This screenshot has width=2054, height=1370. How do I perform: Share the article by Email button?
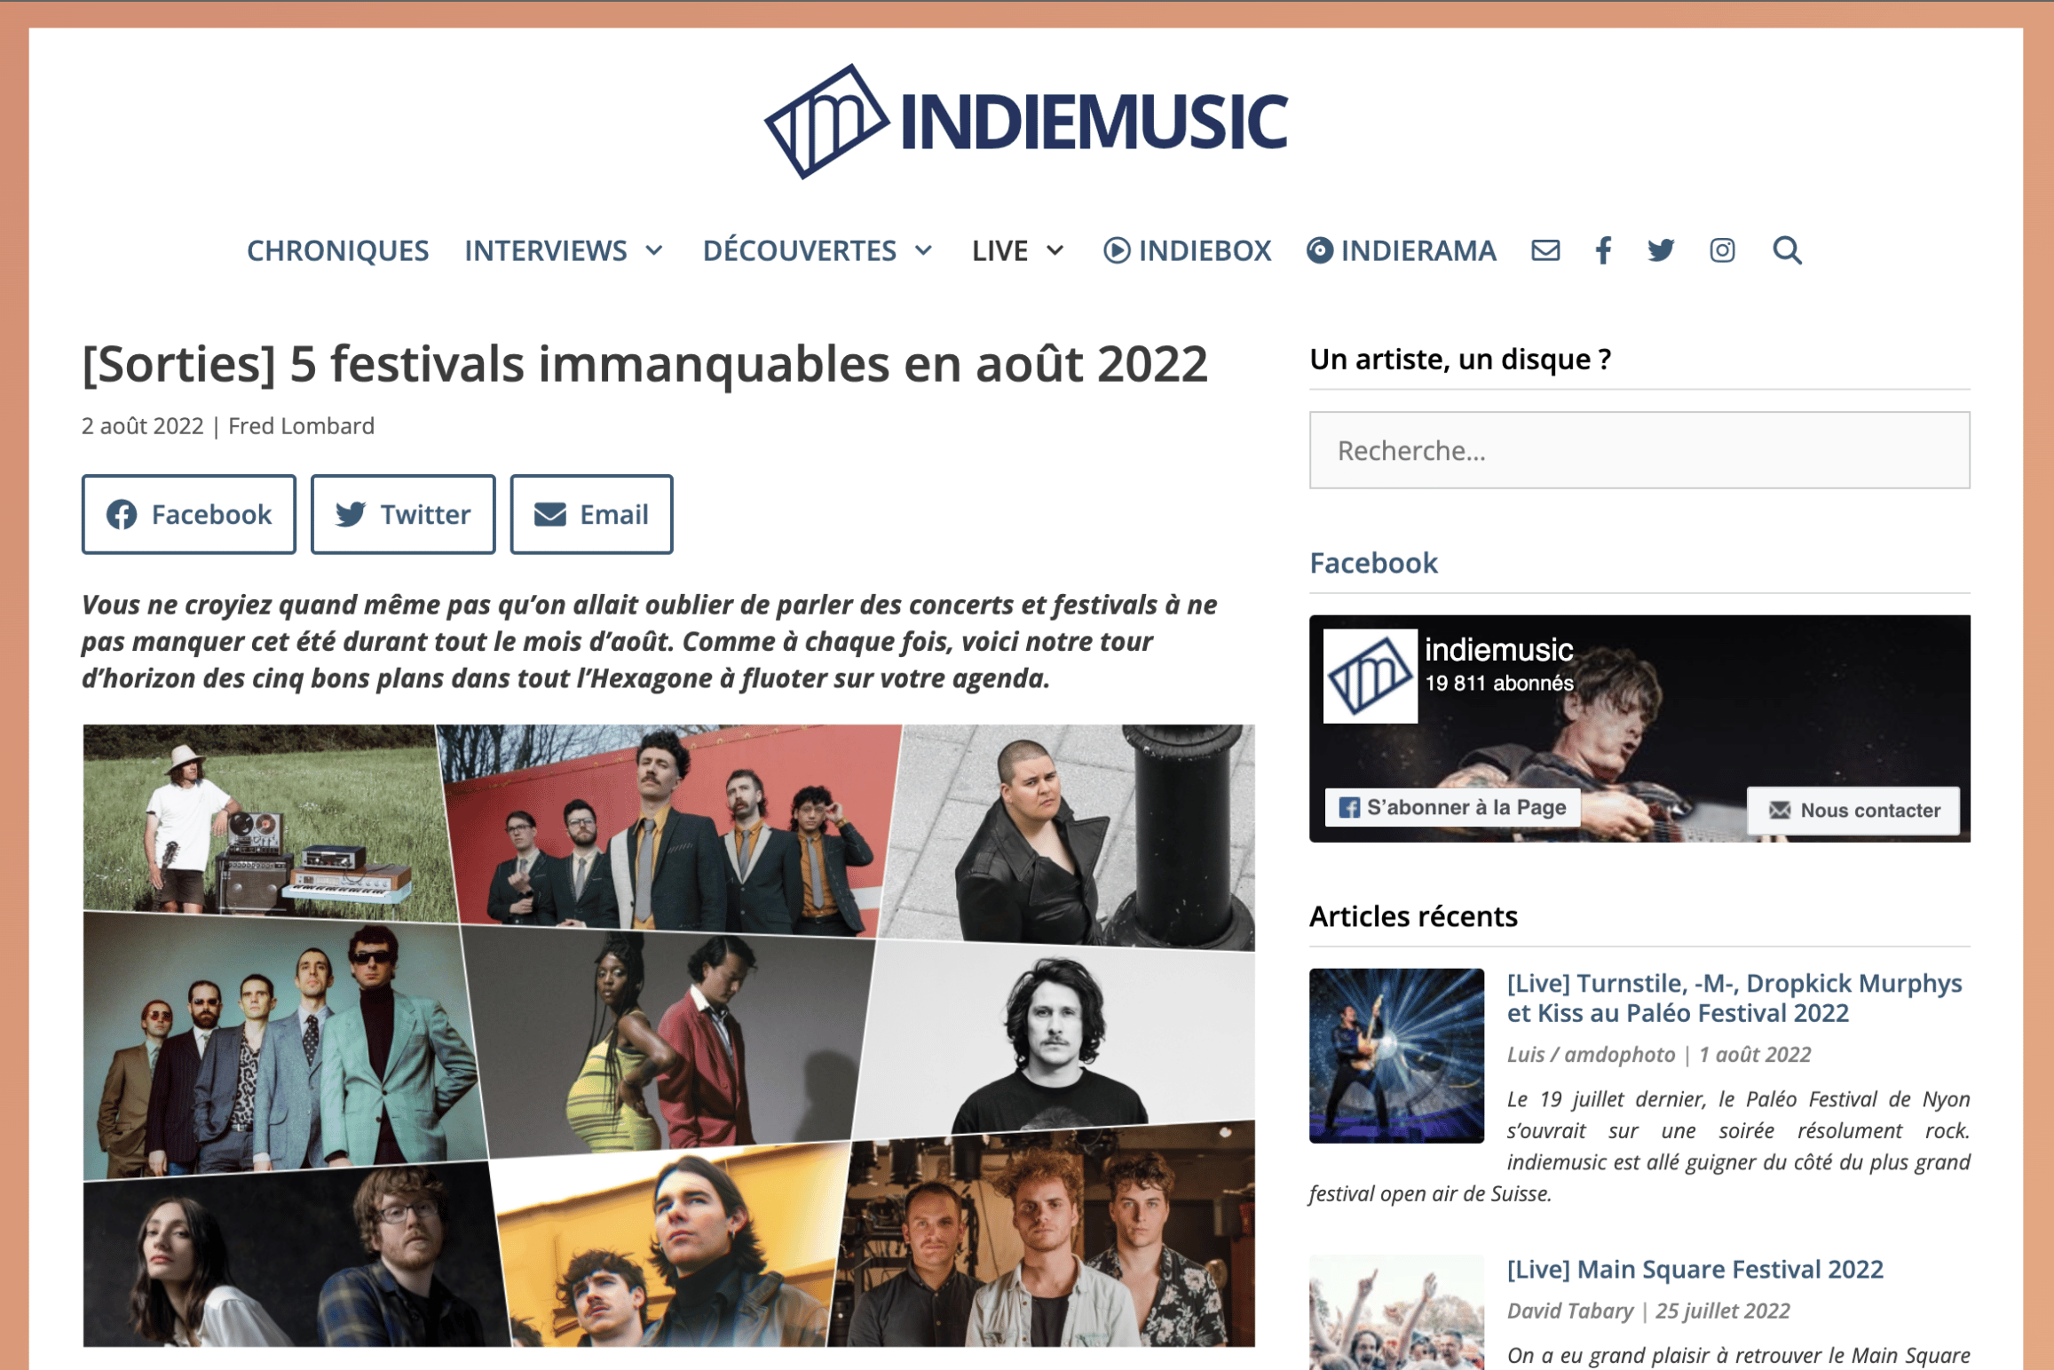[x=591, y=514]
